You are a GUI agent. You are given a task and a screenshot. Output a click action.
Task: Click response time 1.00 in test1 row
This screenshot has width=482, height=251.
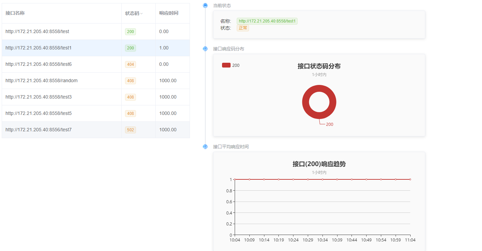point(164,48)
